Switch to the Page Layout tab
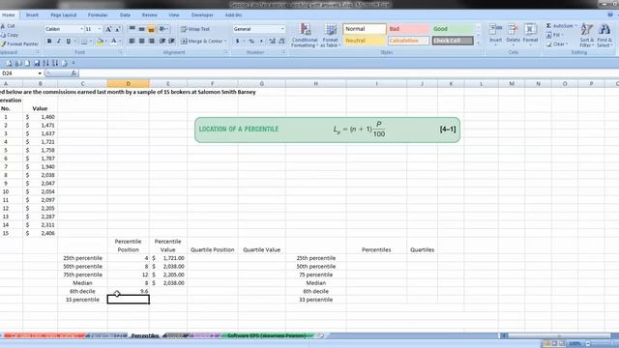This screenshot has height=348, width=619. pyautogui.click(x=63, y=15)
